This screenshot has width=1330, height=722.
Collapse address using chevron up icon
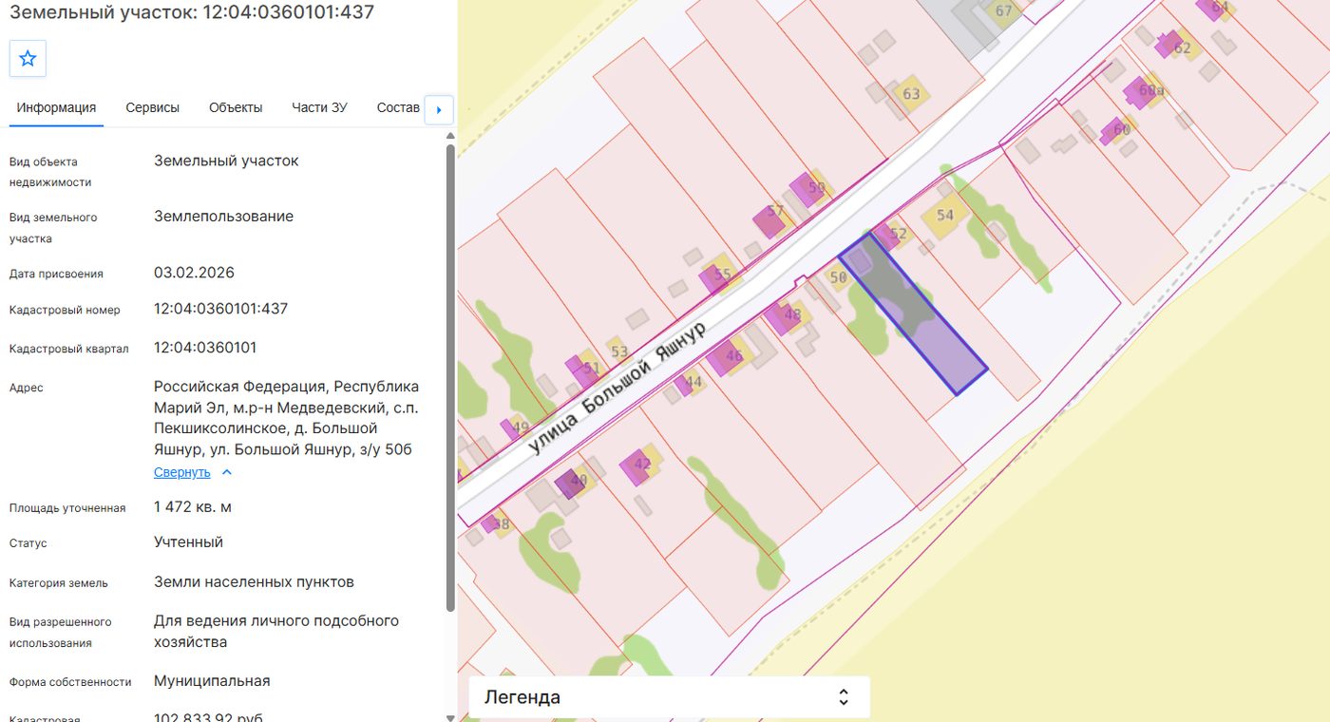pos(226,472)
